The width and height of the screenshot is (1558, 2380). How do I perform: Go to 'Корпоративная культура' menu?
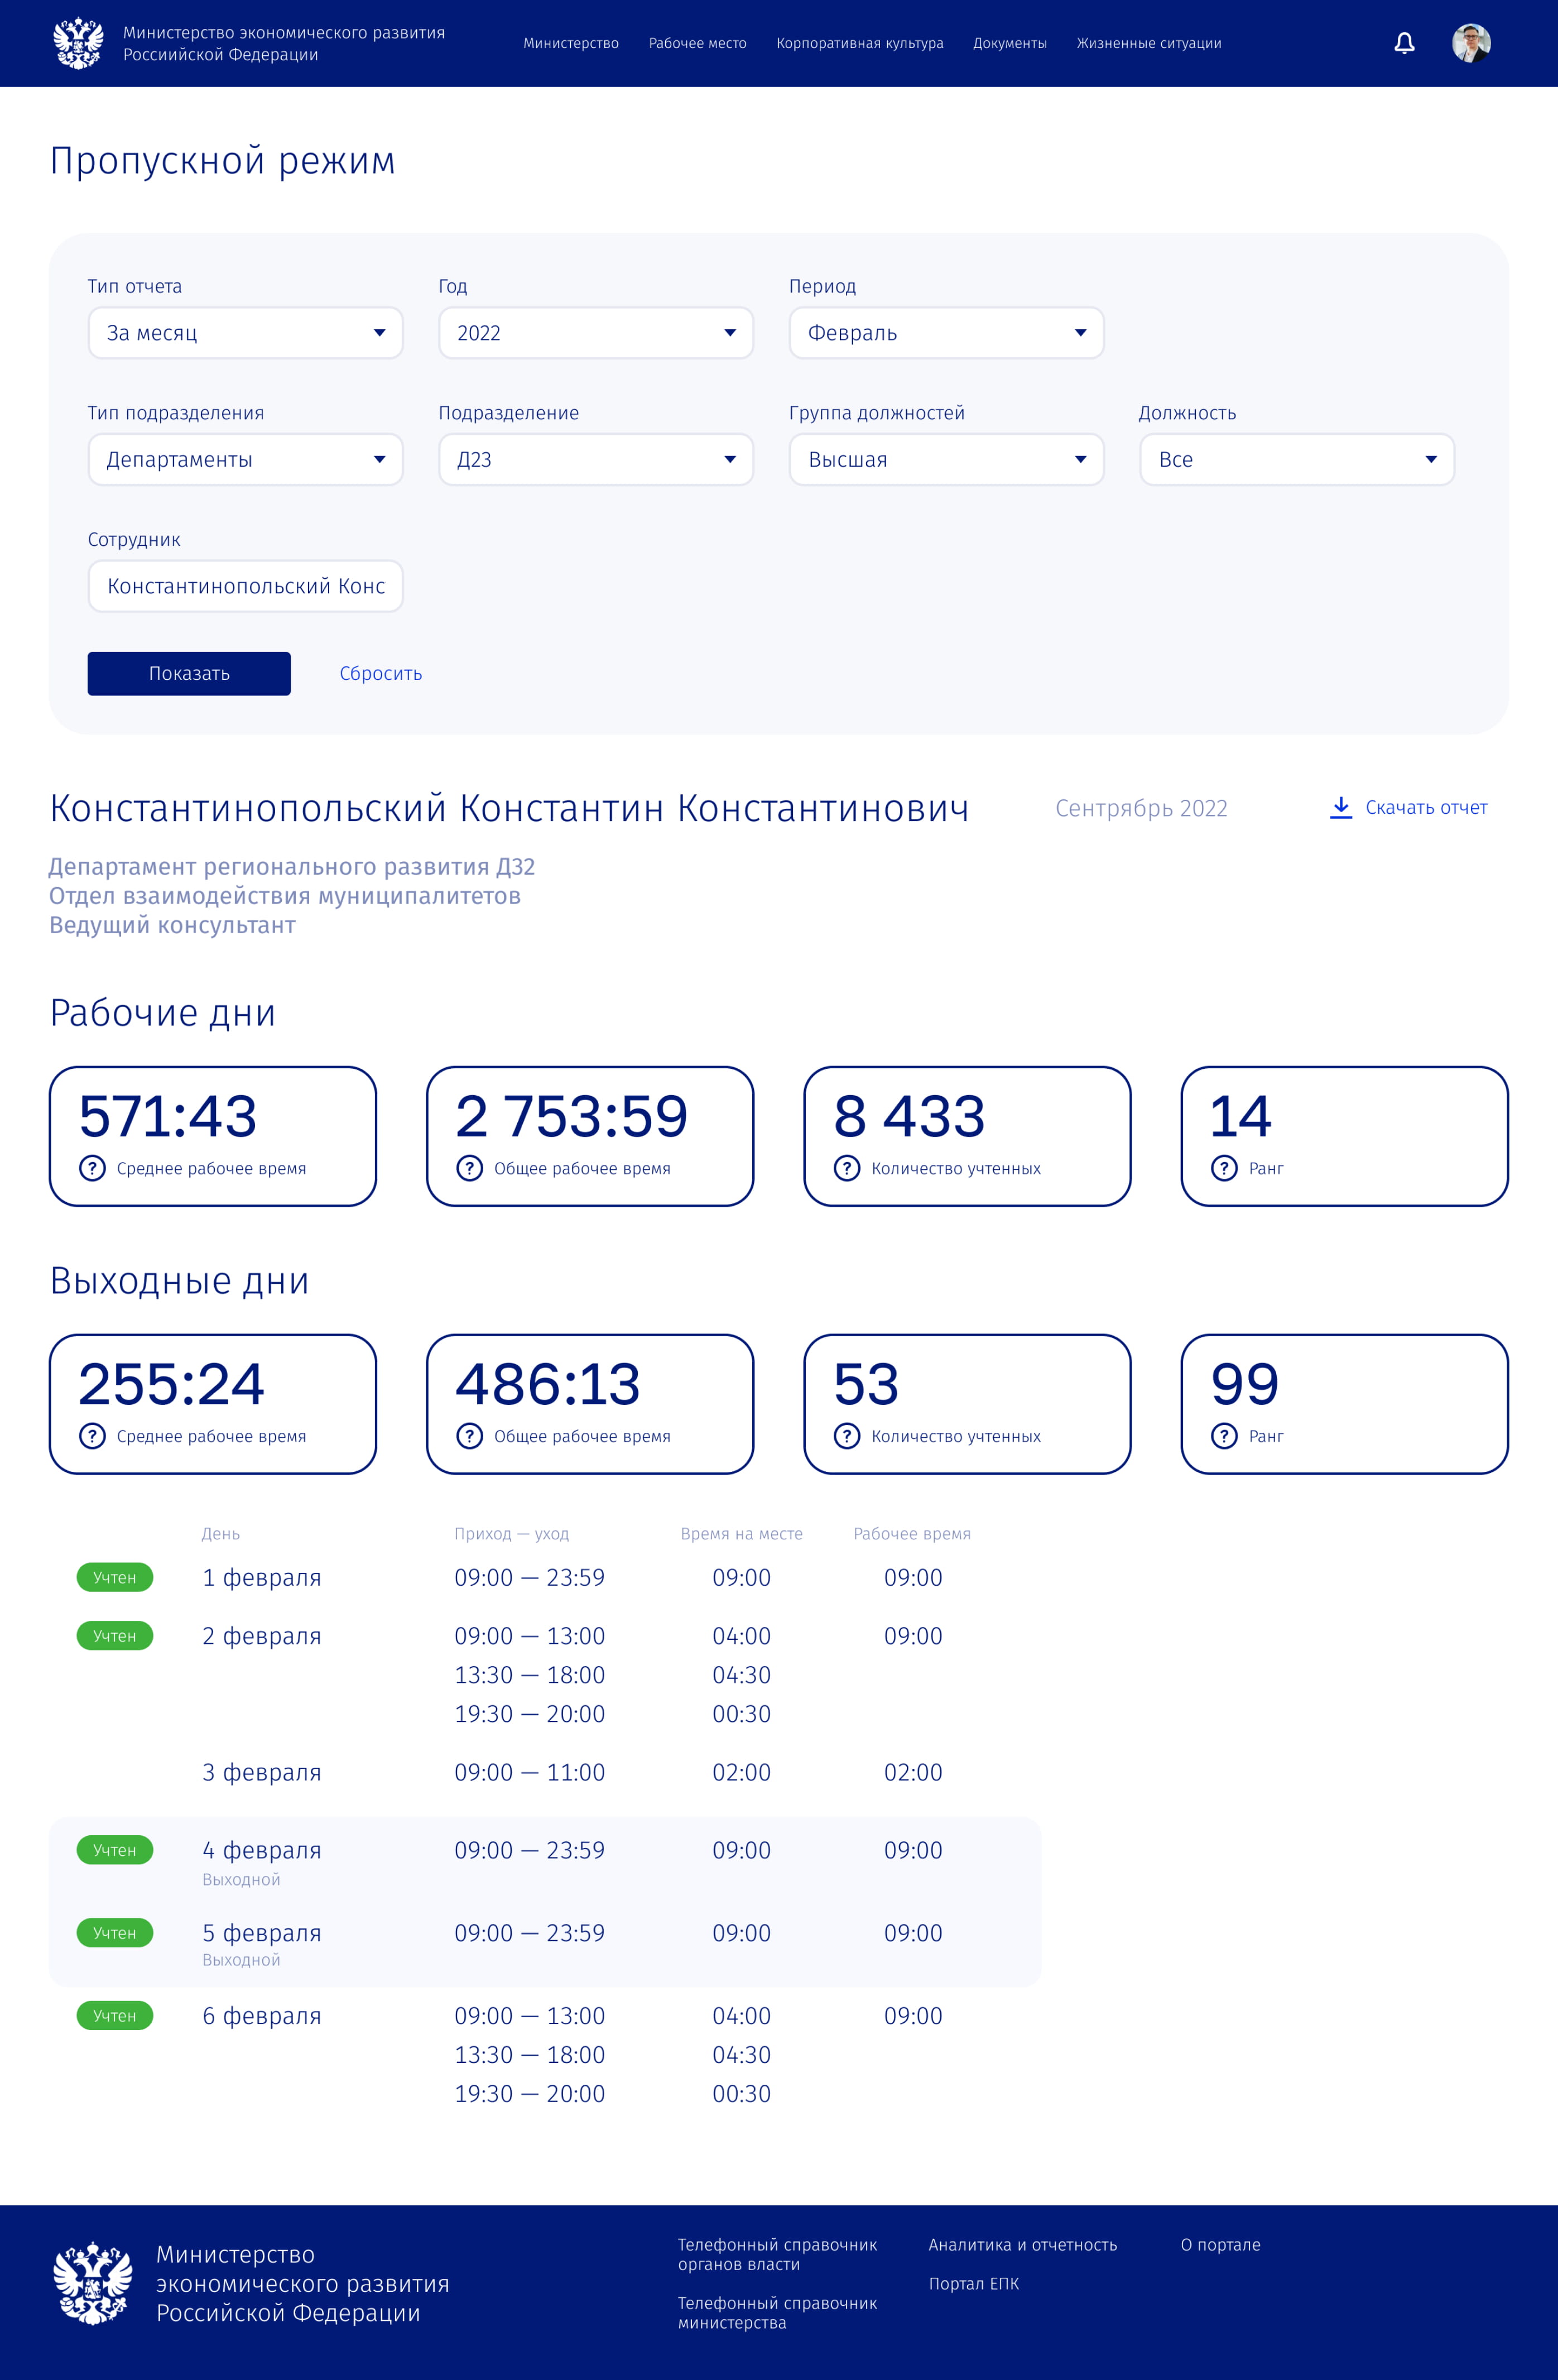[x=859, y=43]
